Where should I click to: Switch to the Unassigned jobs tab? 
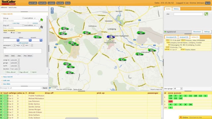(171, 37)
